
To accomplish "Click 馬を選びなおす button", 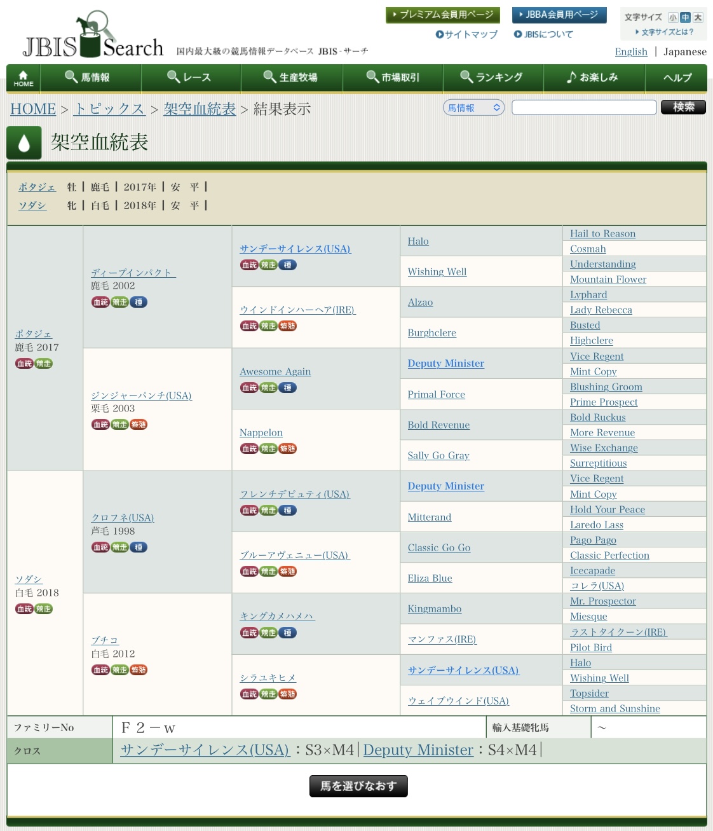I will click(358, 786).
